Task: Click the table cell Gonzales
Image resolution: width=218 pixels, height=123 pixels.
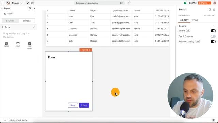Action: 78,35
